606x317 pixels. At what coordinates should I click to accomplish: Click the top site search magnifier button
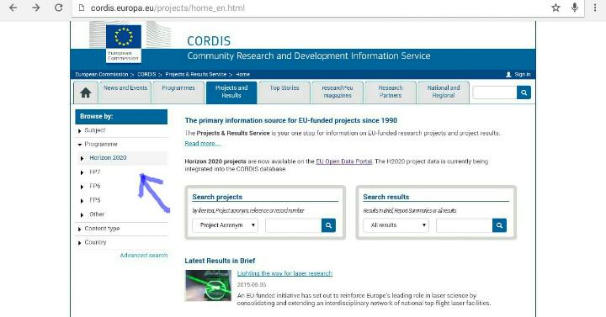[x=524, y=92]
